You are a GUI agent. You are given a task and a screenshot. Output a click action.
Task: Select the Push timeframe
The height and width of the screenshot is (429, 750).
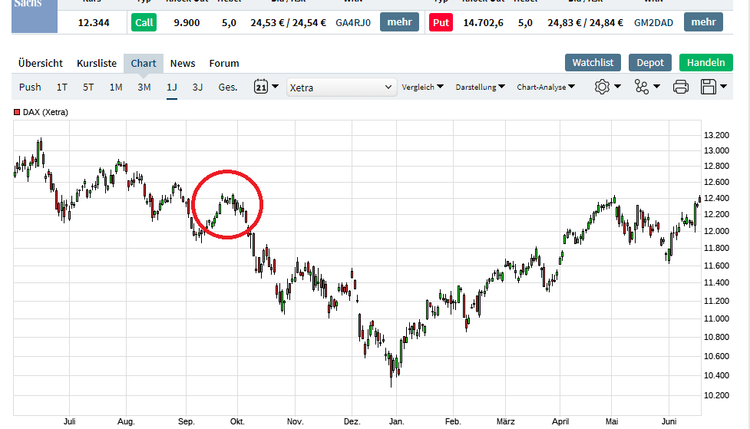click(x=30, y=87)
